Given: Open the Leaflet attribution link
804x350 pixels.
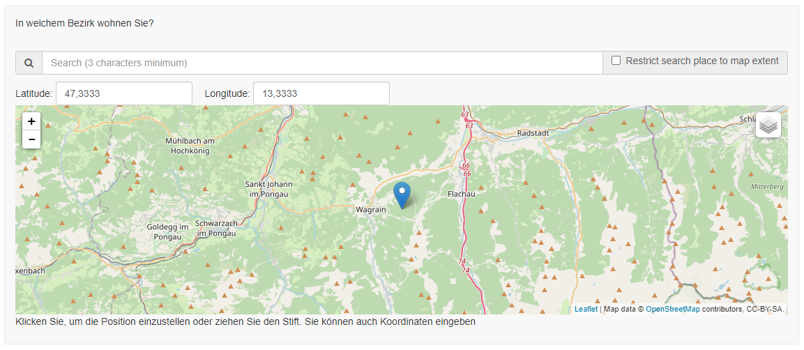Looking at the screenshot, I should coord(586,309).
